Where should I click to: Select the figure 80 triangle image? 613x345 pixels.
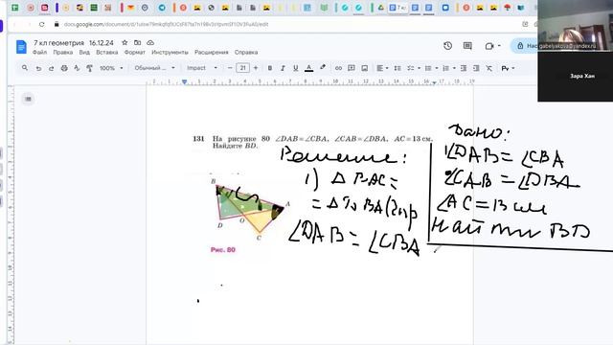point(250,210)
